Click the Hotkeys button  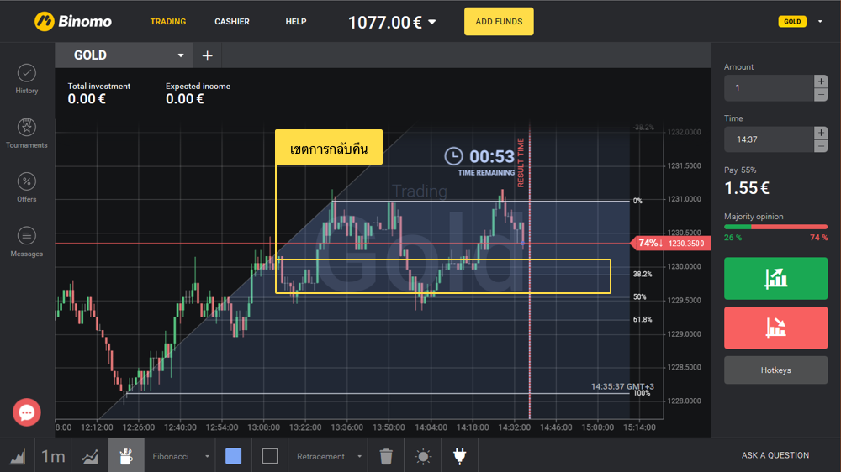tap(775, 370)
